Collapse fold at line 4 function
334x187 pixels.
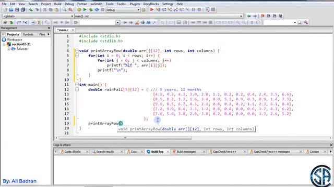point(77,51)
